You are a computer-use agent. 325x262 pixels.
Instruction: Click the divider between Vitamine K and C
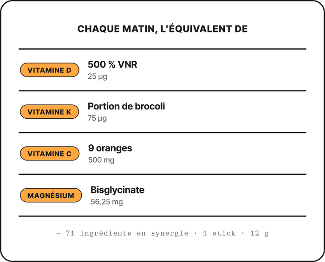(162, 133)
